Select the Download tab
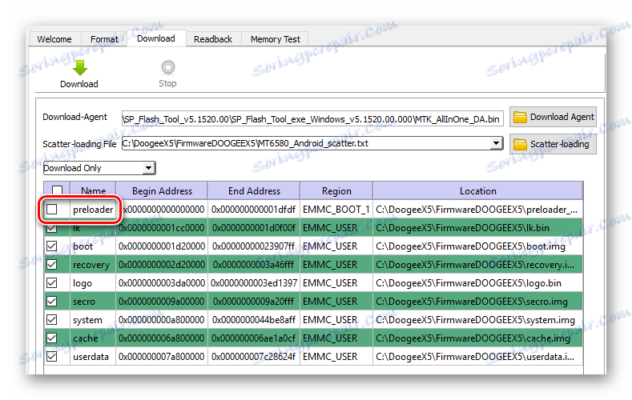The image size is (632, 400). point(156,38)
